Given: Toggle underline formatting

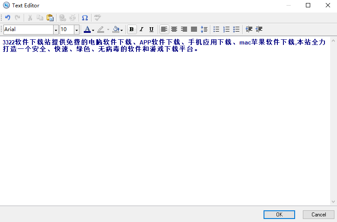Looking at the screenshot, I should [151, 29].
